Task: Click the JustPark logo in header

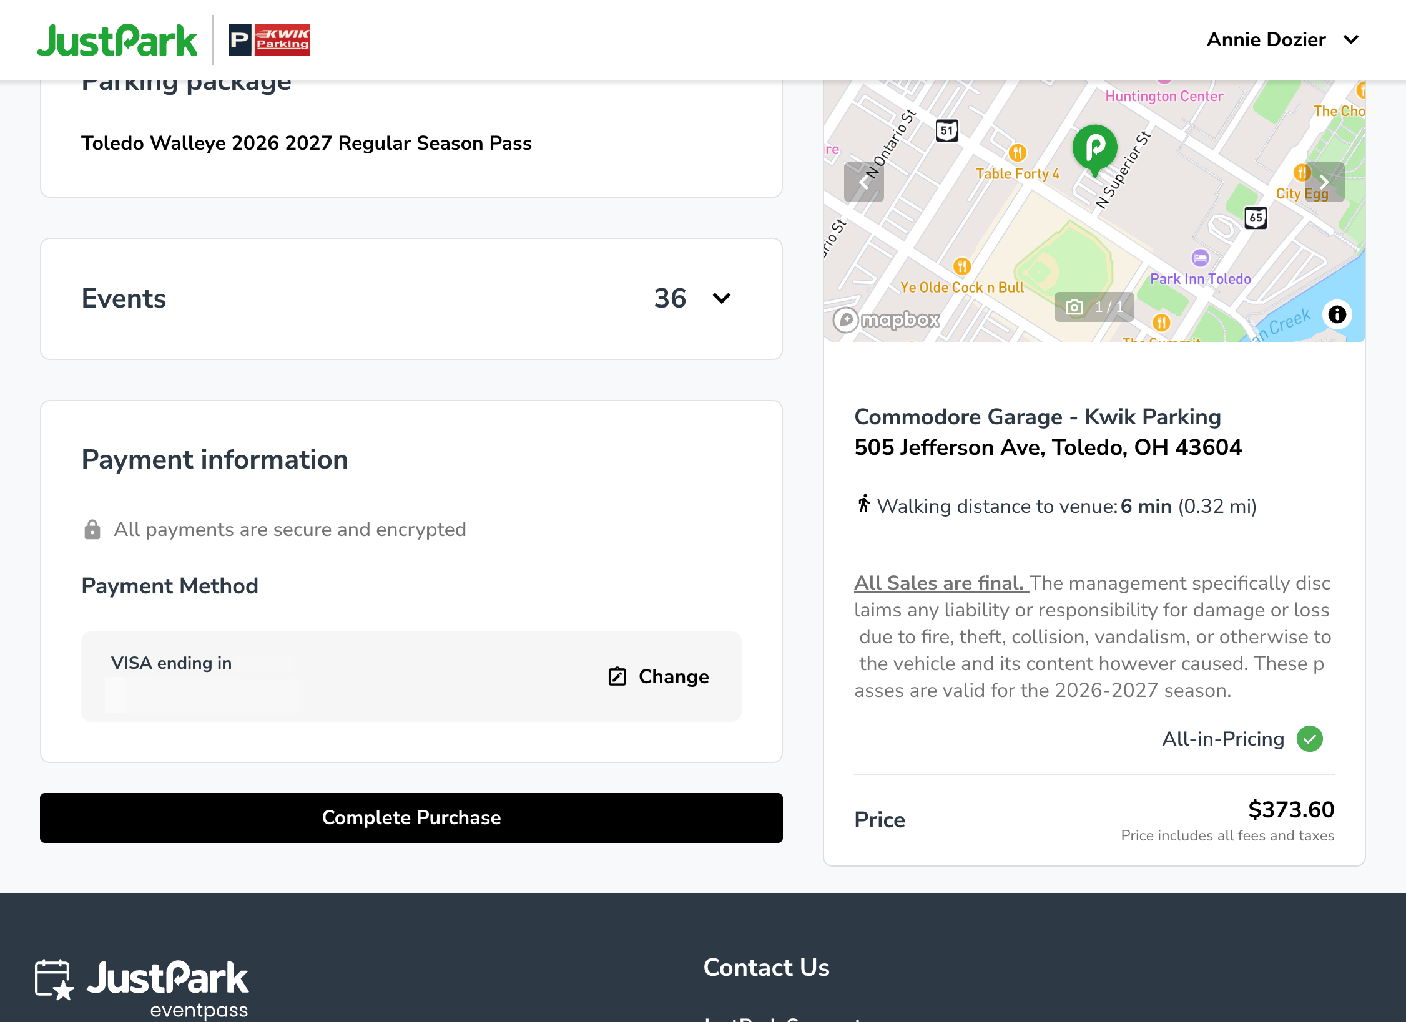Action: pos(117,40)
